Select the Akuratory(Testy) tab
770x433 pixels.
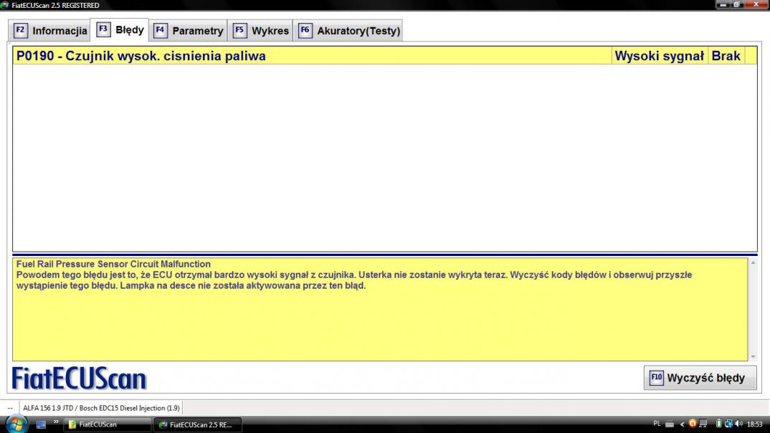(348, 30)
